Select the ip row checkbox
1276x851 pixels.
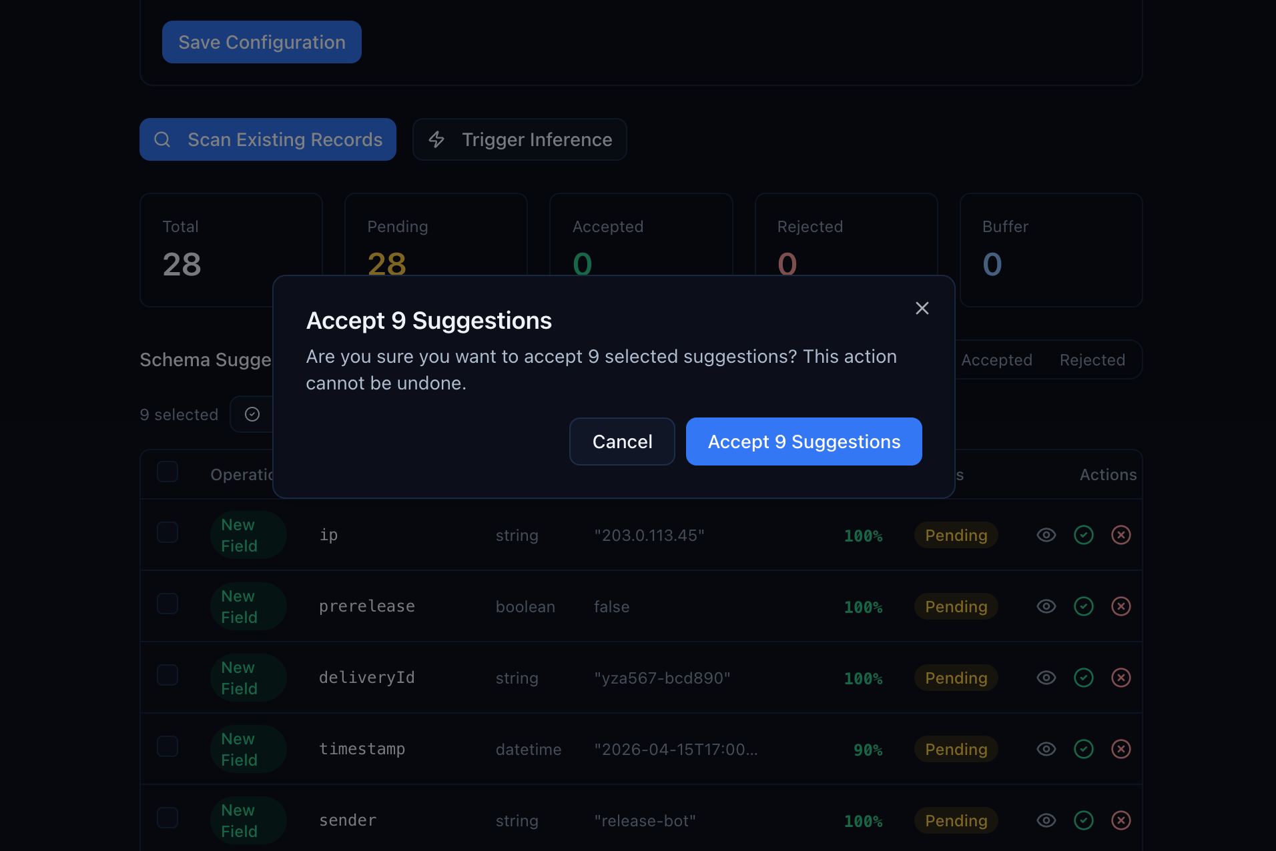point(168,532)
